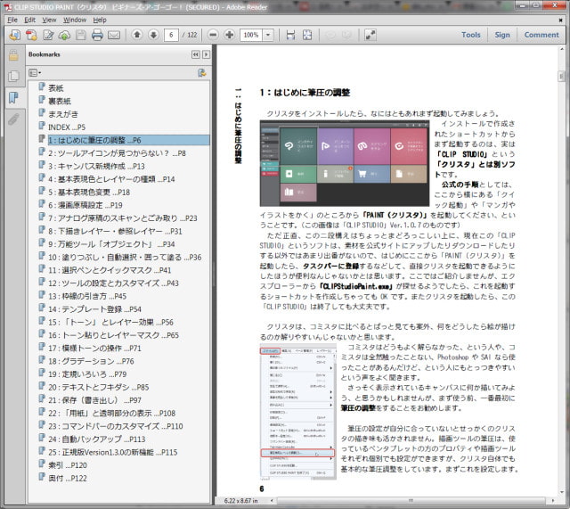Toggle the Bookmarks panel button in the sidebar
Viewport: 570px width, 509px height.
tap(13, 97)
